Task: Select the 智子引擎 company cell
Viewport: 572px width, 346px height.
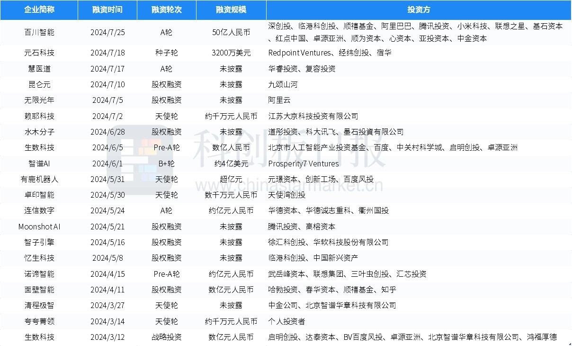Action: [39, 242]
